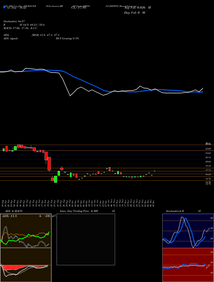The height and width of the screenshot is (282, 214).
Task: Click the end of the white price line
Action: click(x=203, y=88)
